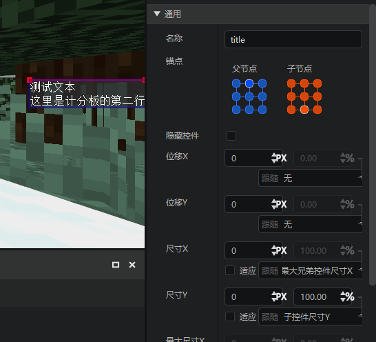Click the 位移X percent stepper arrows
Viewport: 376px width, 342px height.
(x=343, y=158)
